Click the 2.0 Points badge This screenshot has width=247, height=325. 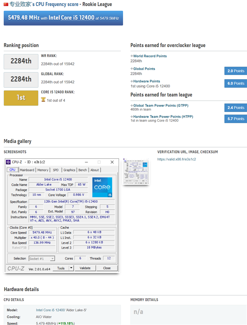(x=235, y=71)
